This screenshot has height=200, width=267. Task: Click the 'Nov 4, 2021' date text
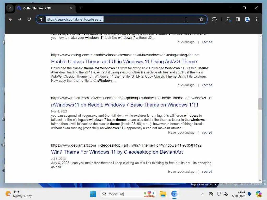coord(59,111)
